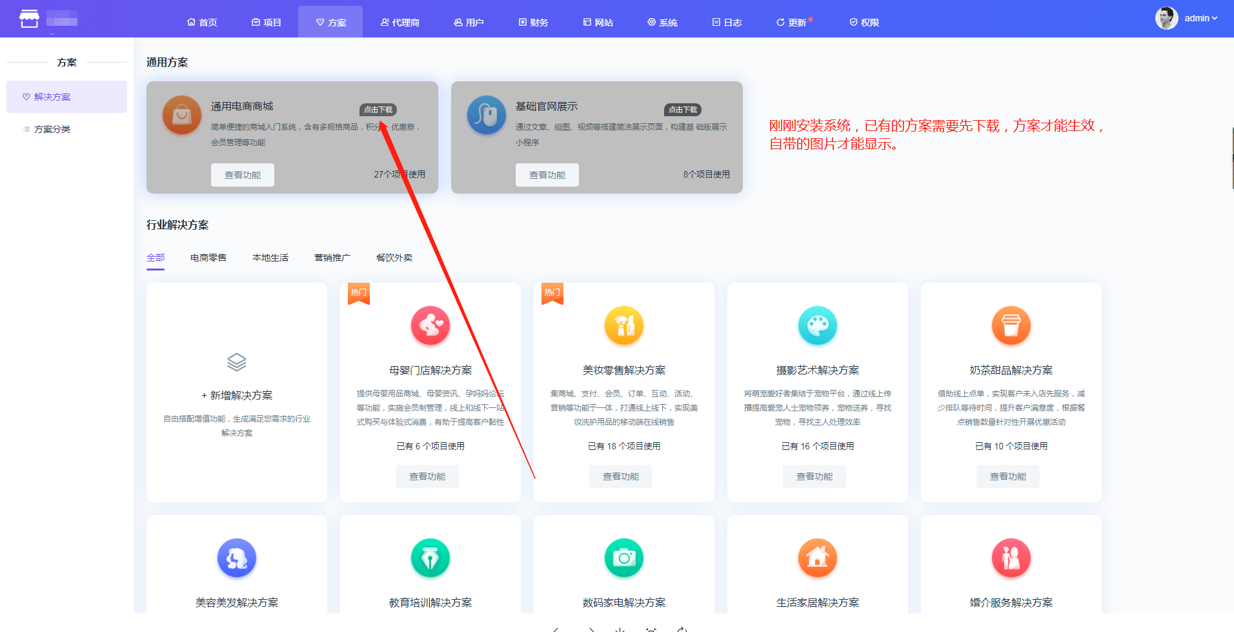Click the 美容美发解决方案 title
1234x632 pixels.
click(237, 602)
